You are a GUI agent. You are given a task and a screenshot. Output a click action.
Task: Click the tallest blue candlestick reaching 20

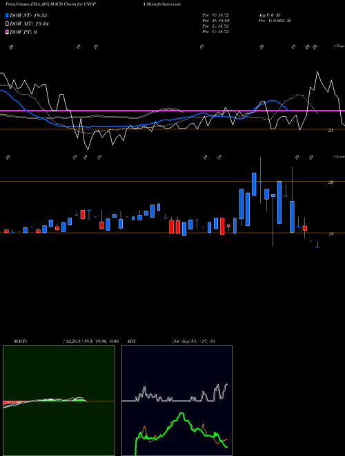click(279, 202)
